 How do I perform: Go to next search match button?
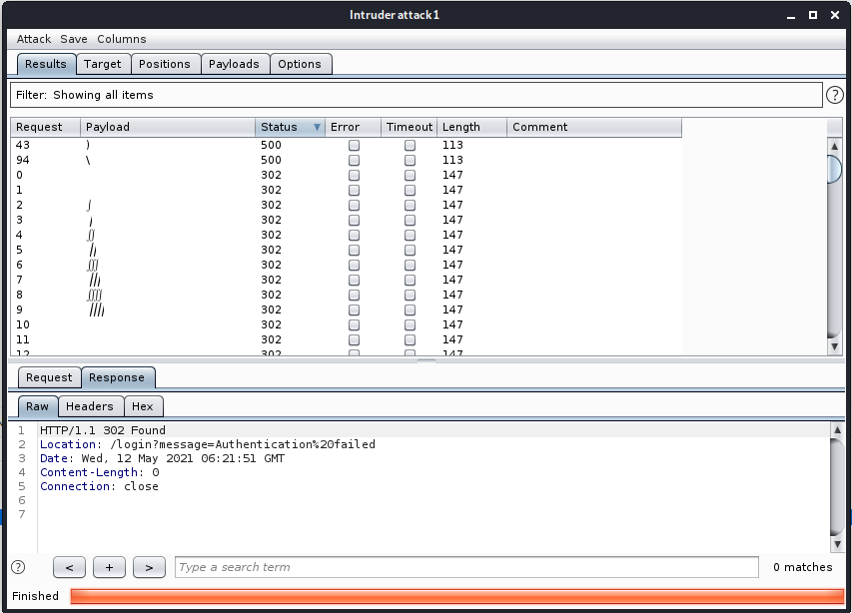[x=149, y=567]
